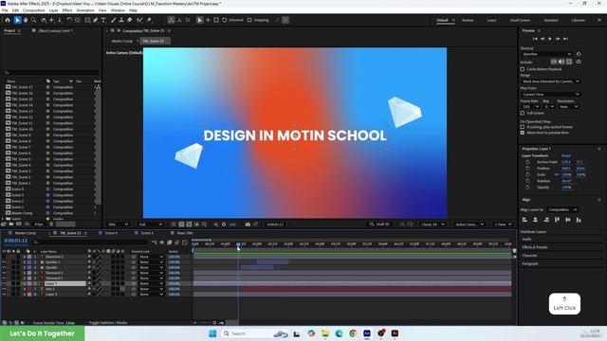This screenshot has width=607, height=341.
Task: Open Microsoft Edge from the Windows taskbar
Action: (340, 333)
